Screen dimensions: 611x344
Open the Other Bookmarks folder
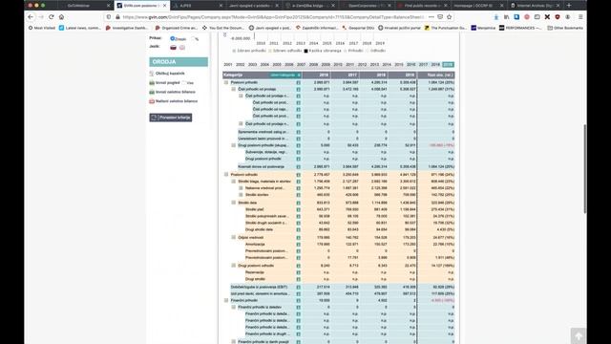click(x=565, y=28)
